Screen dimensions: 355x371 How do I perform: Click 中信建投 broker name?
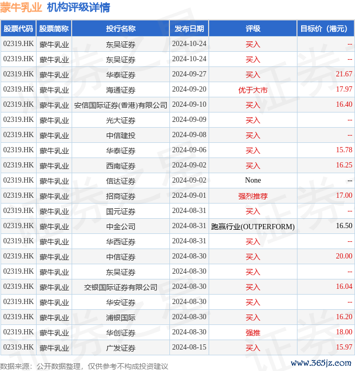tap(121, 136)
